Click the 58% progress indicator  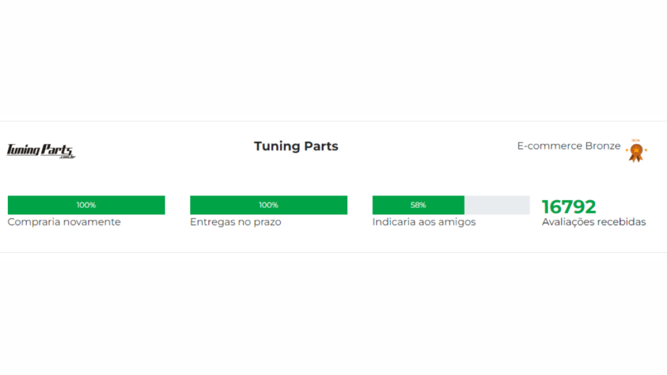click(417, 204)
